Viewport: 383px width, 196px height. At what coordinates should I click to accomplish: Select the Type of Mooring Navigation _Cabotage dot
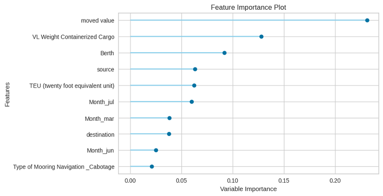point(152,167)
